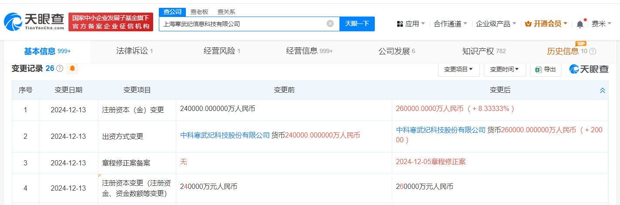Image resolution: width=620 pixels, height=205 pixels.
Task: Click the double-chevron collapse icon in the table header
Action: click(x=603, y=91)
